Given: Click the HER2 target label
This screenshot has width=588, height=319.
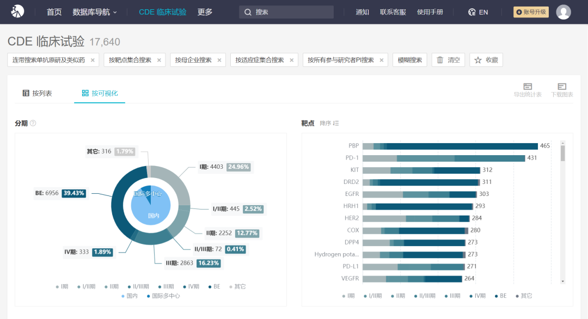Looking at the screenshot, I should pyautogui.click(x=352, y=218).
